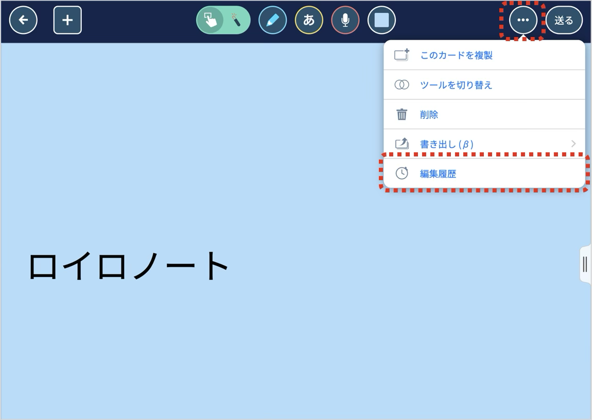
Task: Click the right-edge side panel handle
Action: [x=585, y=264]
